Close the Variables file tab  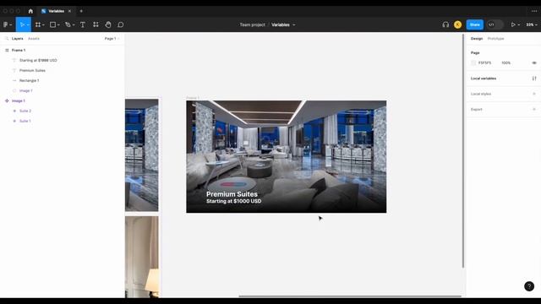pos(69,11)
